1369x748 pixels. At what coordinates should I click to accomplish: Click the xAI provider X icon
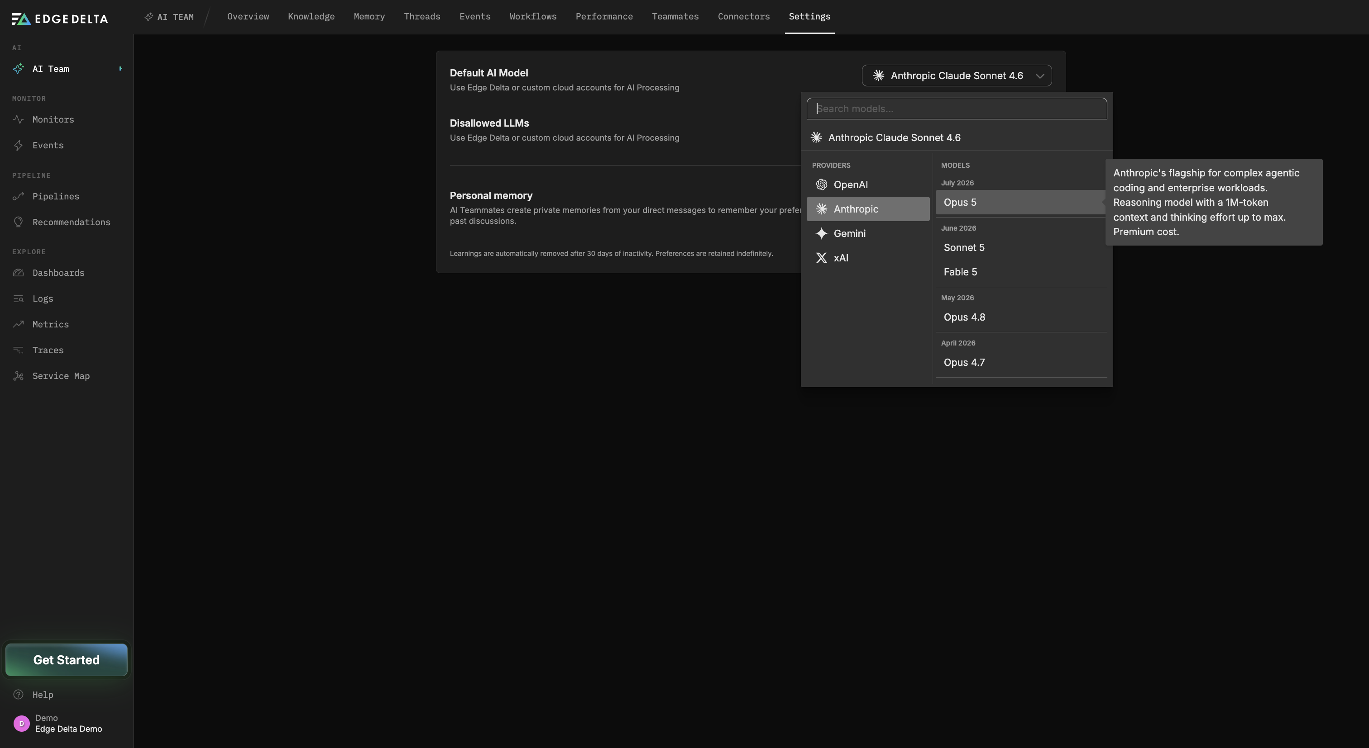coord(821,258)
